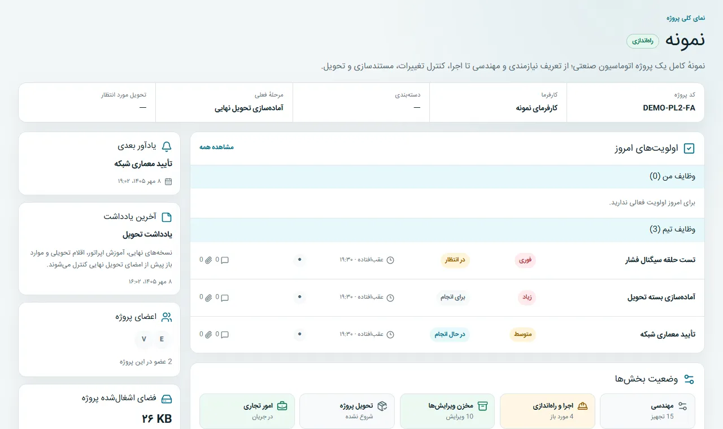Click the comment icon in تأیید معماری شبکه task row
The image size is (723, 429).
225,334
